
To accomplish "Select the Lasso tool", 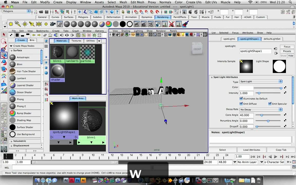I will click(4, 41).
